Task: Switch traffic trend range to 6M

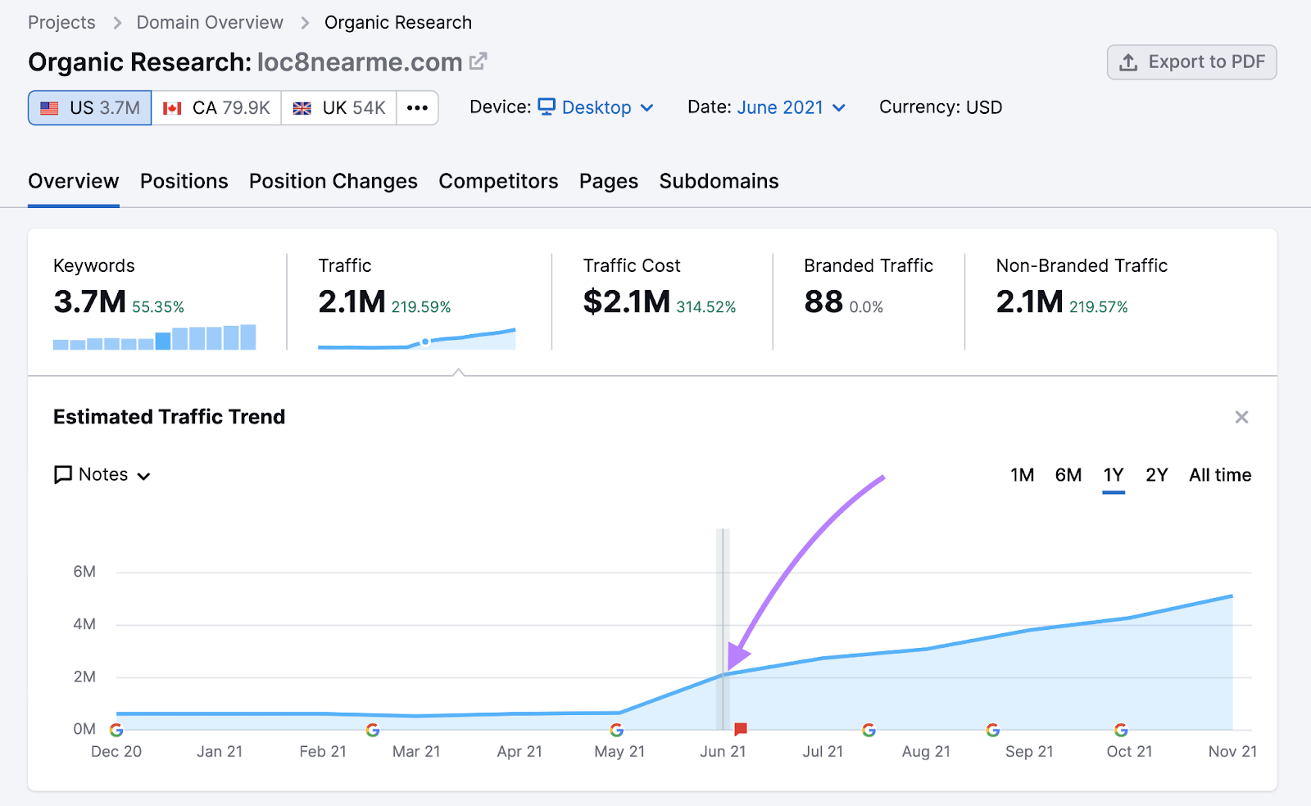Action: tap(1068, 474)
